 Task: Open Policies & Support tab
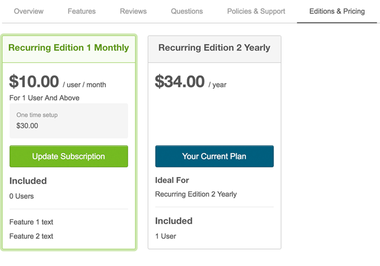coord(256,11)
